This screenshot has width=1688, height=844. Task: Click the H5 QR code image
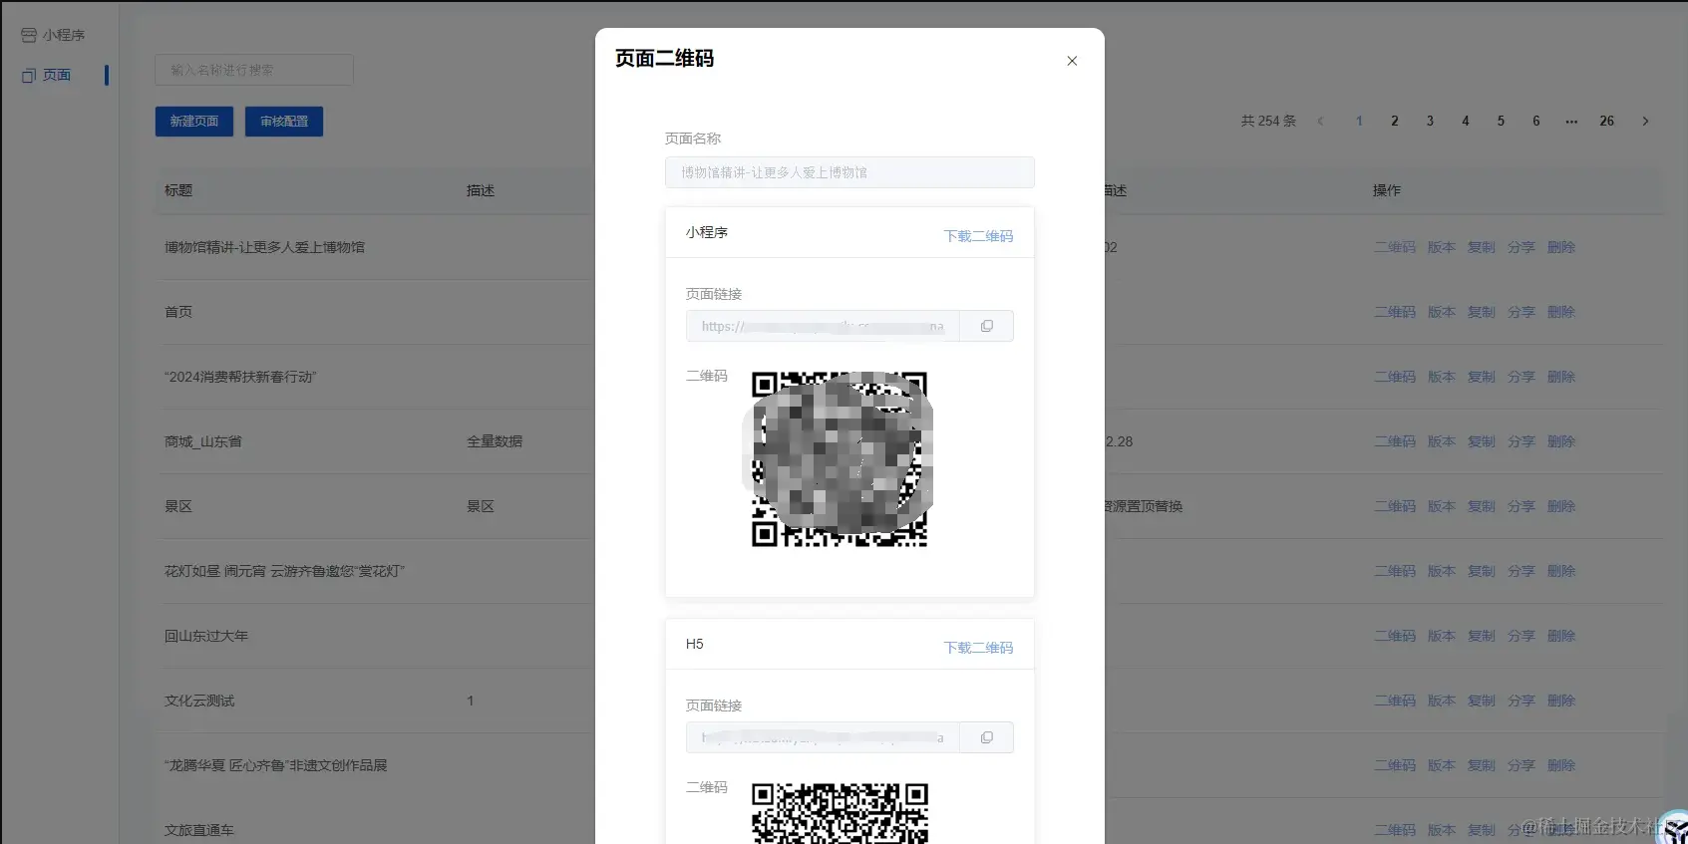point(840,813)
